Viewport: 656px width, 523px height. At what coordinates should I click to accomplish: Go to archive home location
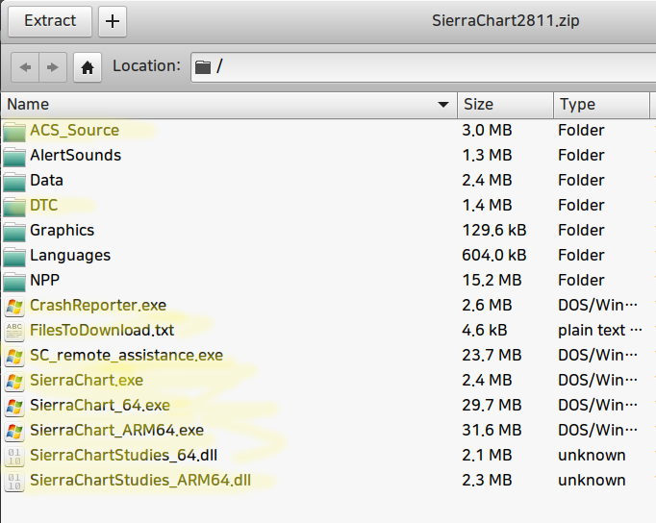(88, 67)
